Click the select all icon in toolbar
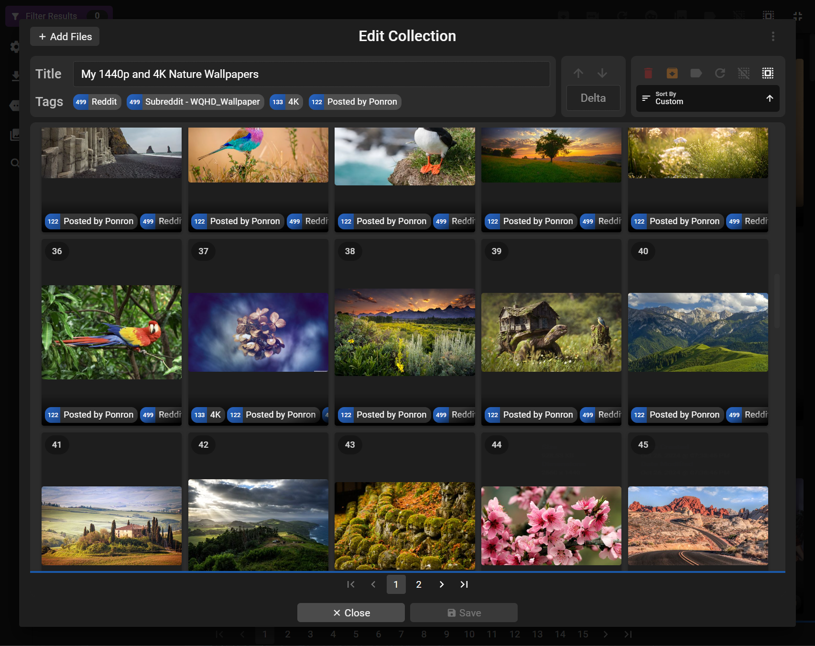This screenshot has width=815, height=646. 768,73
